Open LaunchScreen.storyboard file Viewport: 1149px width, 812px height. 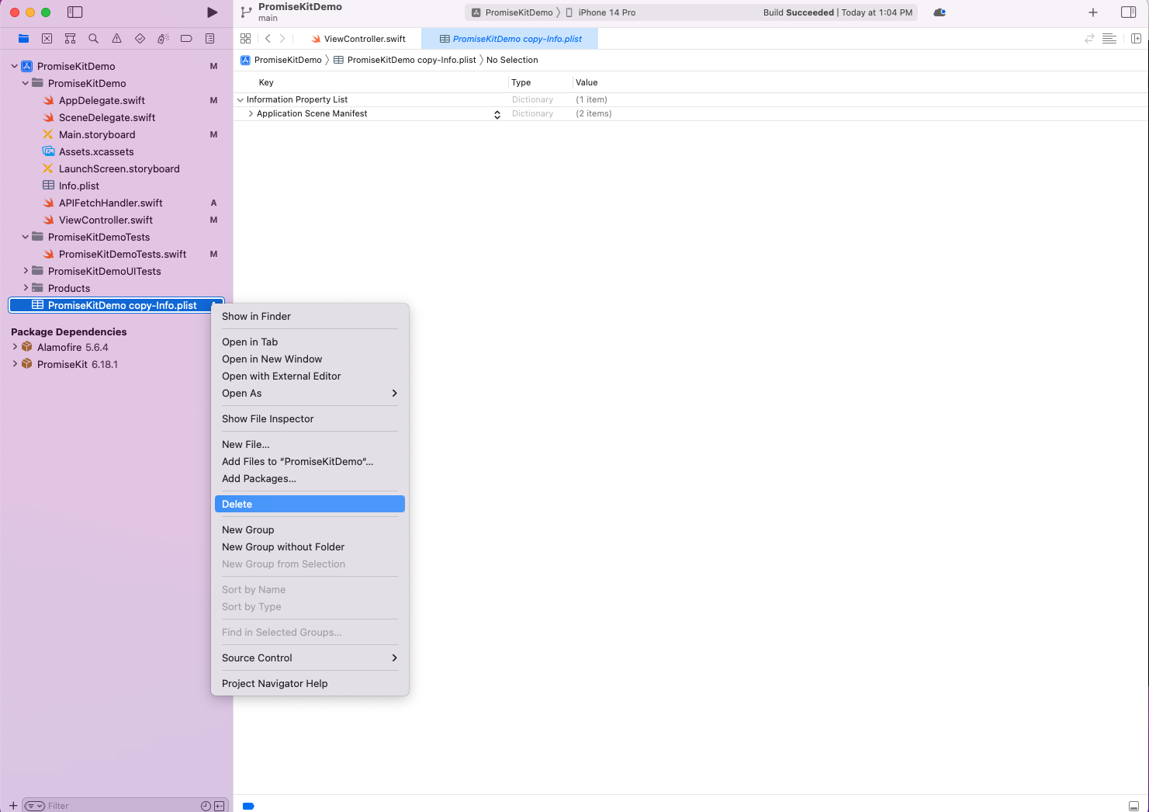119,168
